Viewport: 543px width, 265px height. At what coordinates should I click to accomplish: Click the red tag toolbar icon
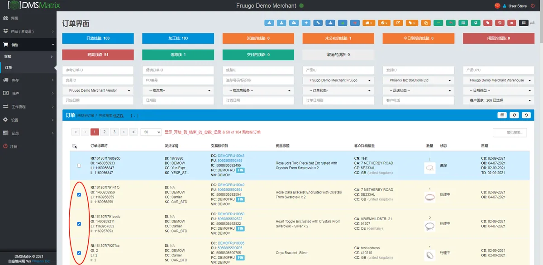click(487, 23)
